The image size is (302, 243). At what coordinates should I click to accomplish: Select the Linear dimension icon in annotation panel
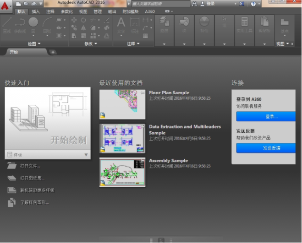coord(145,20)
